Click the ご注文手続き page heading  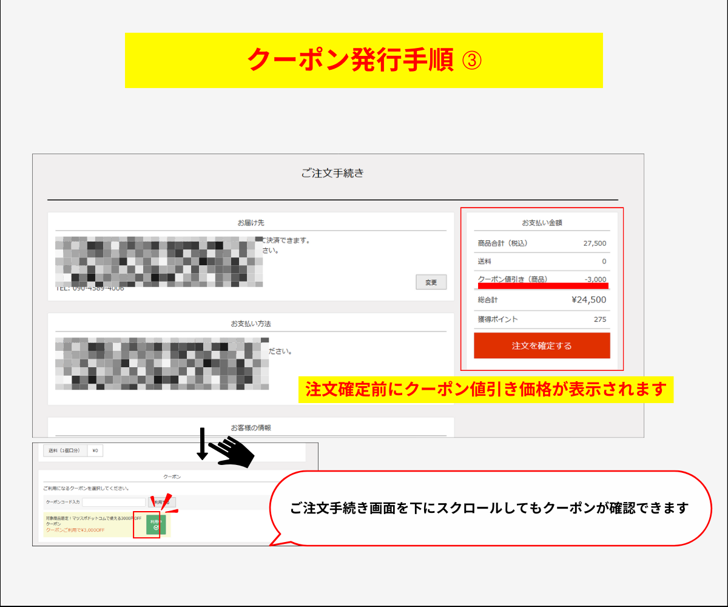pos(332,174)
